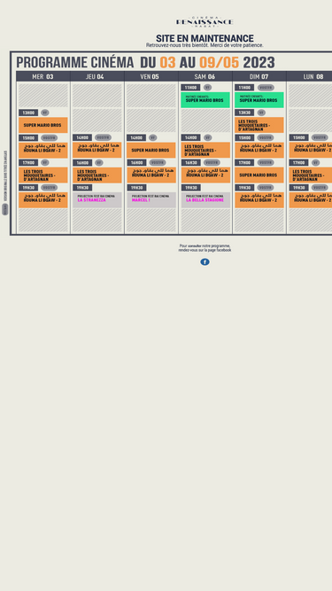Click the 19H30 time label under DIM 07
This screenshot has height=591, width=332.
(x=244, y=187)
